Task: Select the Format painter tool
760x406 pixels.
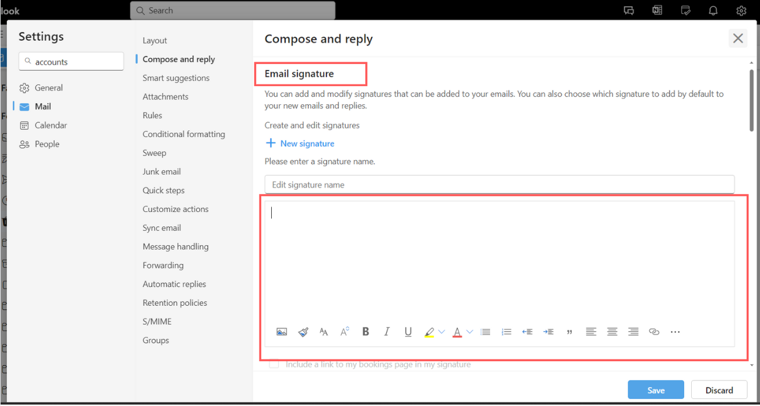Action: tap(303, 332)
